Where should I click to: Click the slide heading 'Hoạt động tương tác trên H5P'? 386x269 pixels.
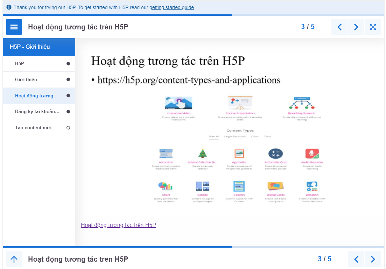point(168,61)
